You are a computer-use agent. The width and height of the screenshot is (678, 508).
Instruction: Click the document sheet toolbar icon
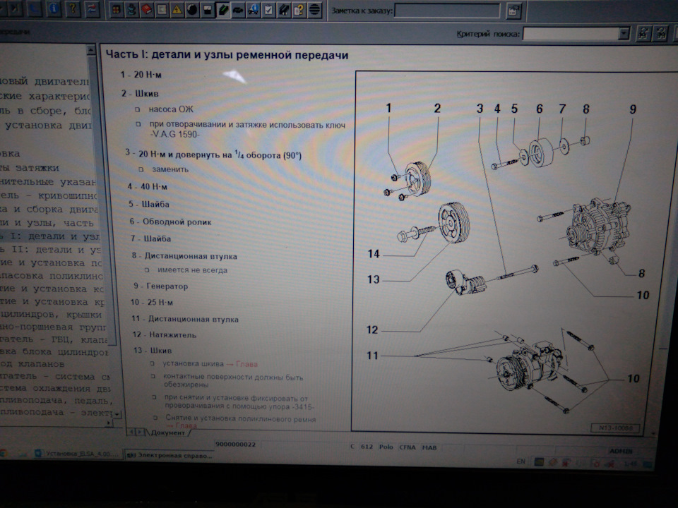tap(162, 10)
